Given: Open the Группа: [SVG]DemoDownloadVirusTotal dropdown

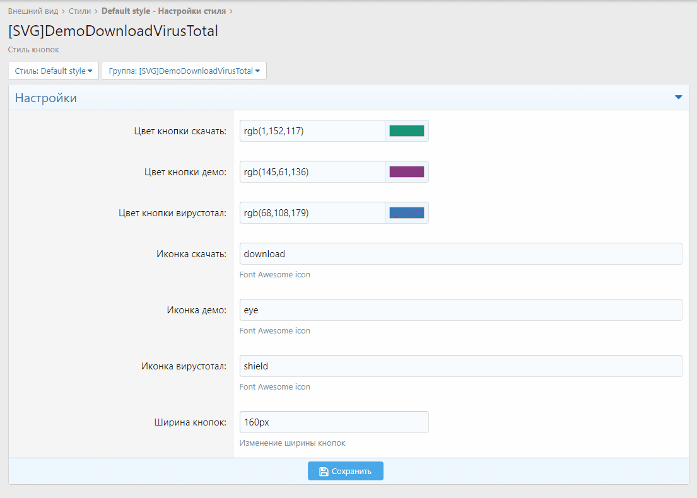Looking at the screenshot, I should 184,71.
